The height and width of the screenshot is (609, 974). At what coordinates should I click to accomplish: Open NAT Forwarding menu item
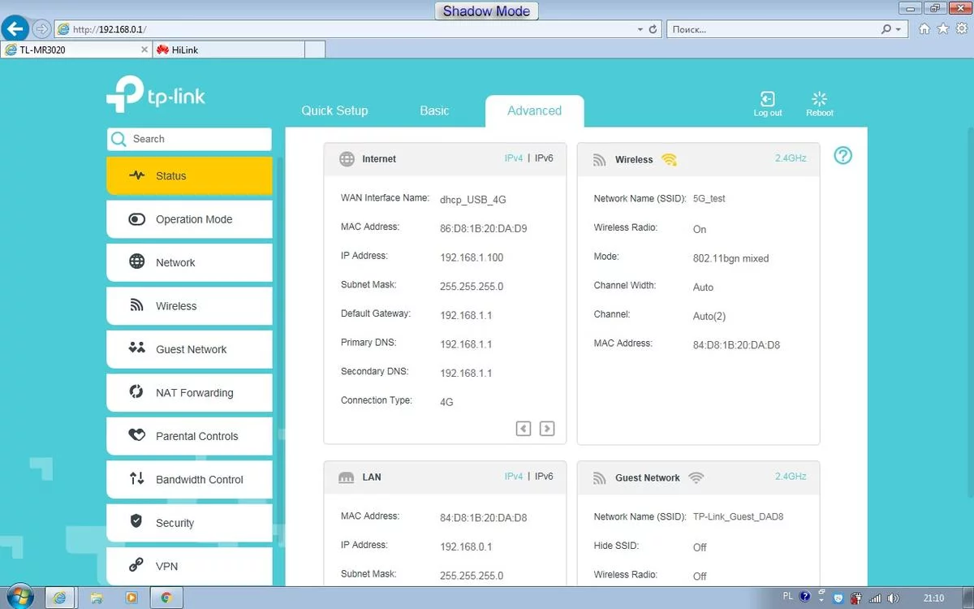[x=189, y=393]
